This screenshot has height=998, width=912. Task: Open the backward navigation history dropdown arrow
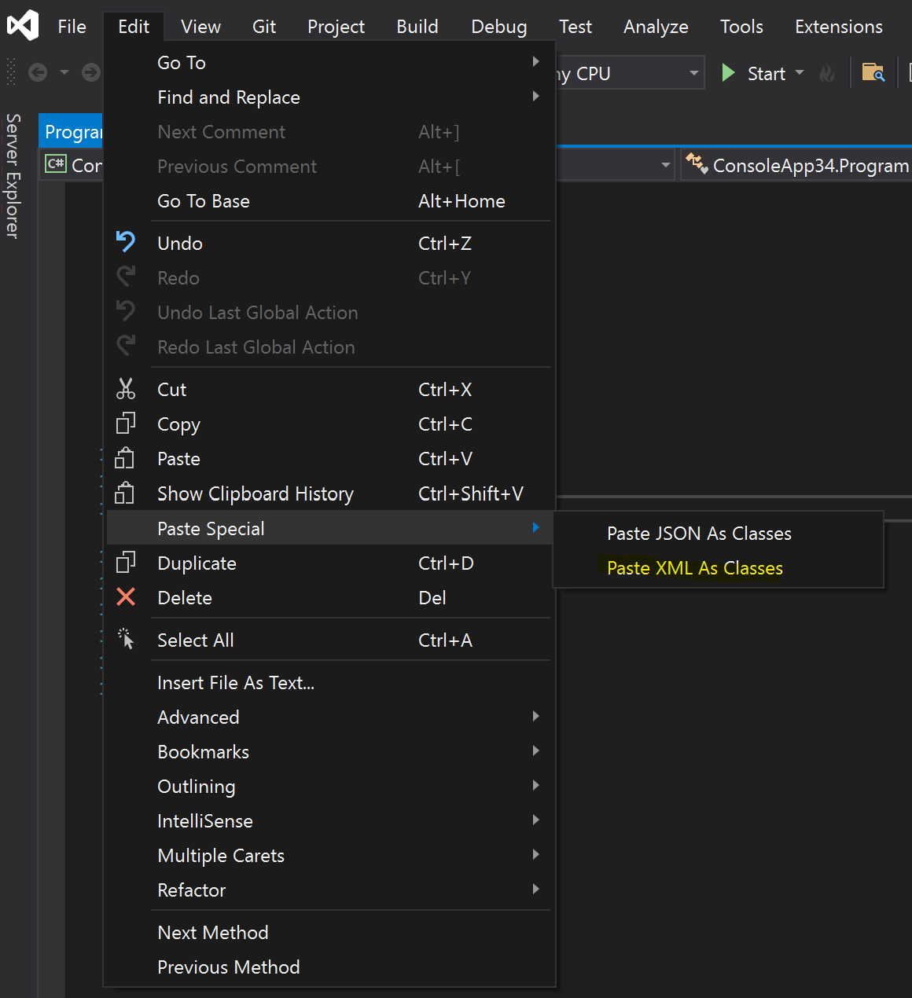64,73
